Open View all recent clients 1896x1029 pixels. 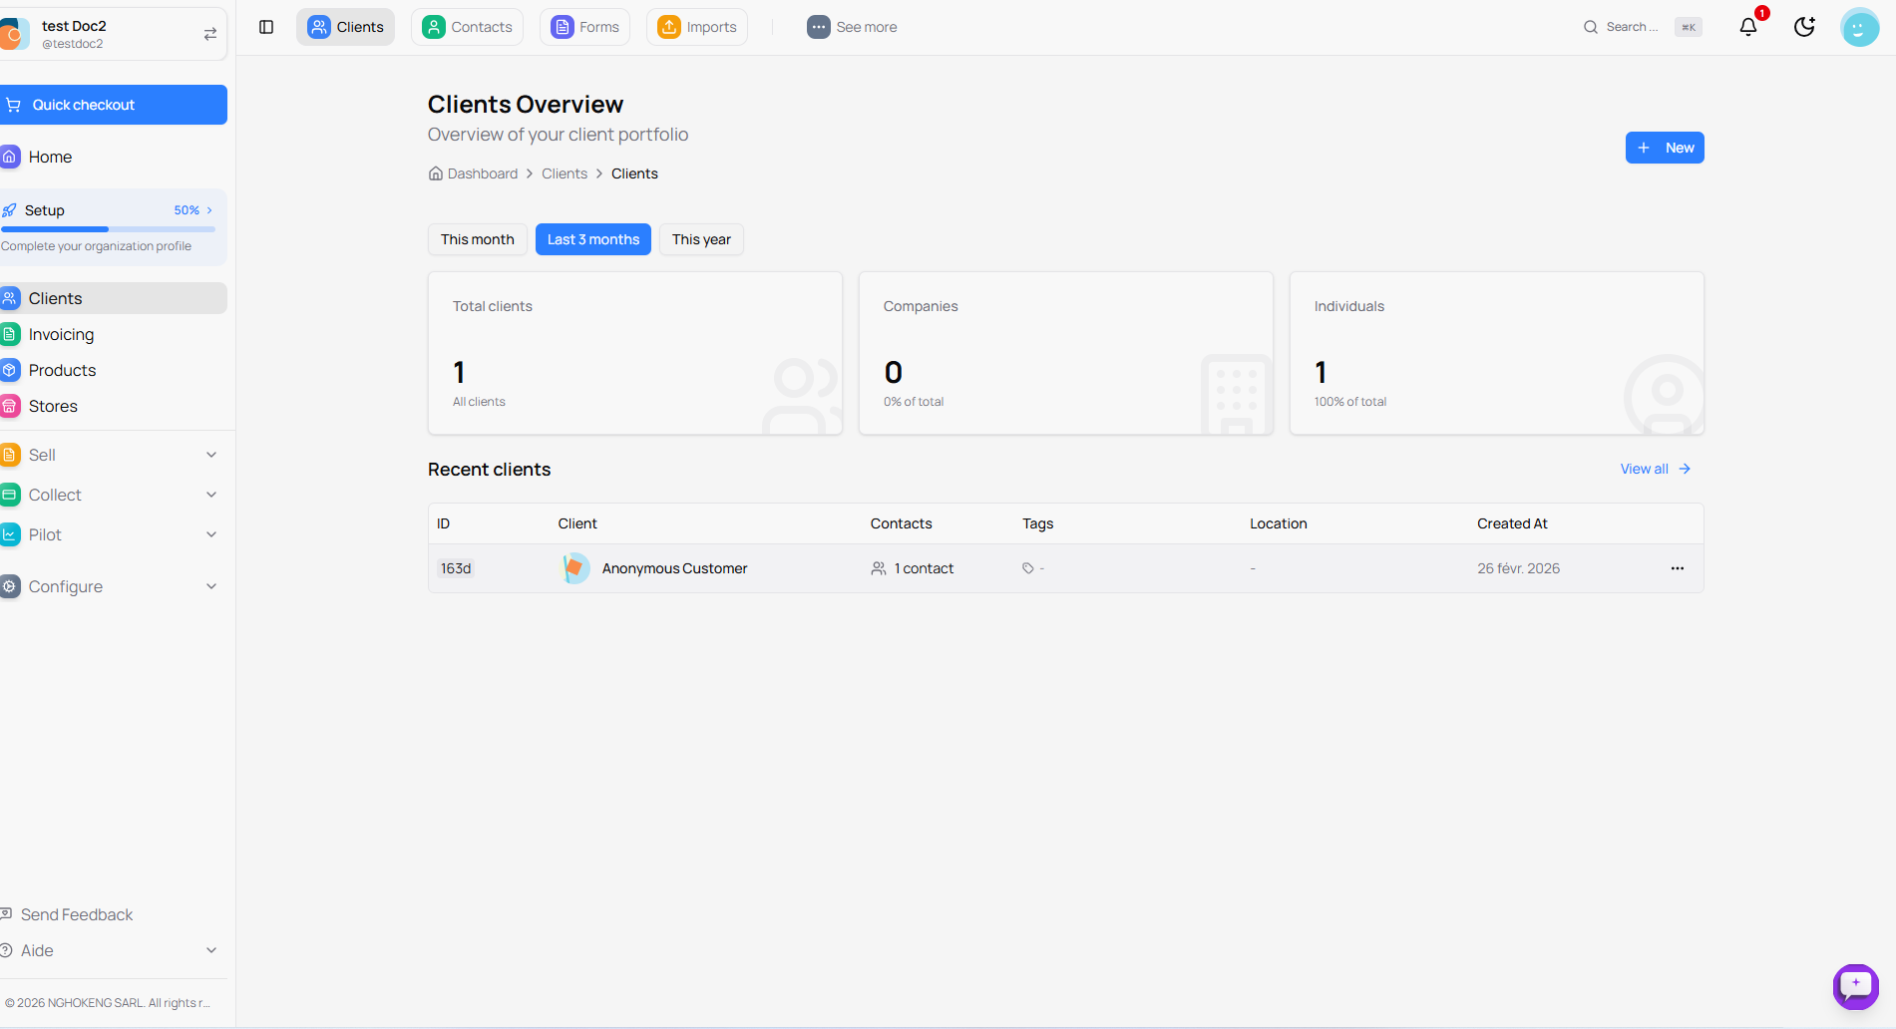point(1653,469)
